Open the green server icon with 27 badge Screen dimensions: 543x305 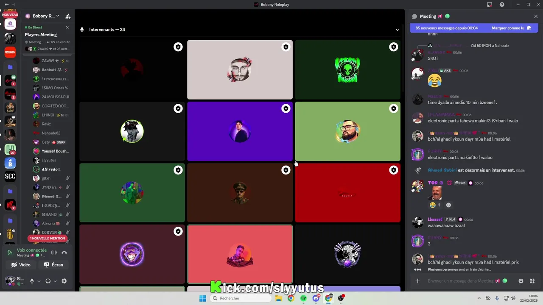[10, 149]
